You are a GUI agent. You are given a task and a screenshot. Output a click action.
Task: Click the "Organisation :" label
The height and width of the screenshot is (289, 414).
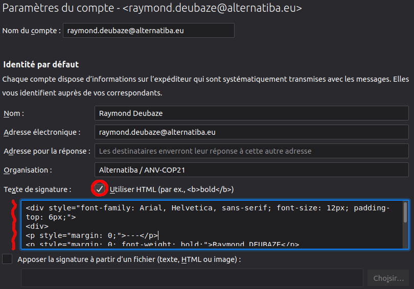tap(28, 170)
